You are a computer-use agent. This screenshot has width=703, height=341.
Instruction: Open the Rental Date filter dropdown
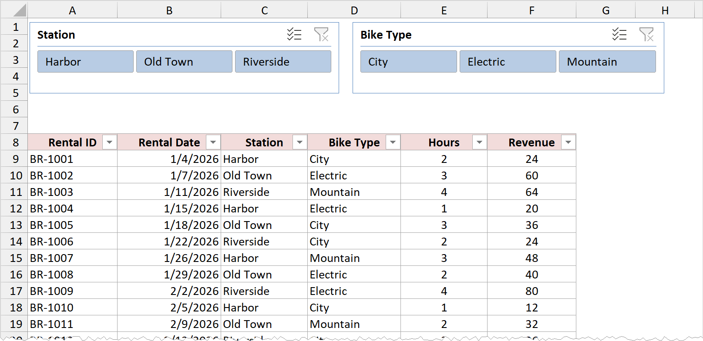tap(213, 142)
